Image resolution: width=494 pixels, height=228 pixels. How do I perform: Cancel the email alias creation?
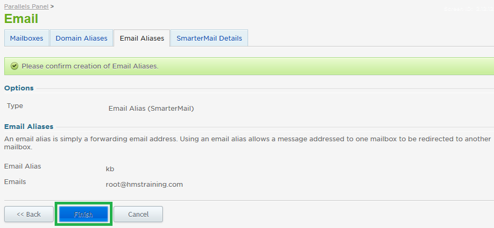click(x=138, y=214)
